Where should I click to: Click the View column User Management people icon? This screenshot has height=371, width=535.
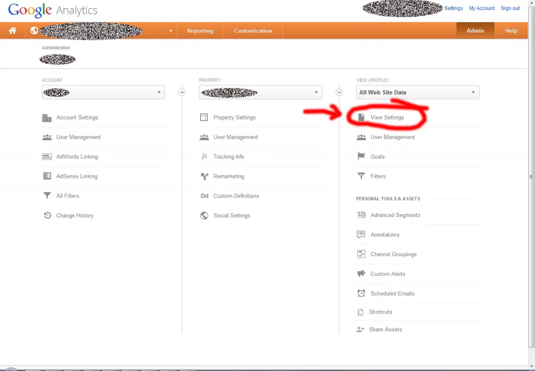click(x=361, y=137)
